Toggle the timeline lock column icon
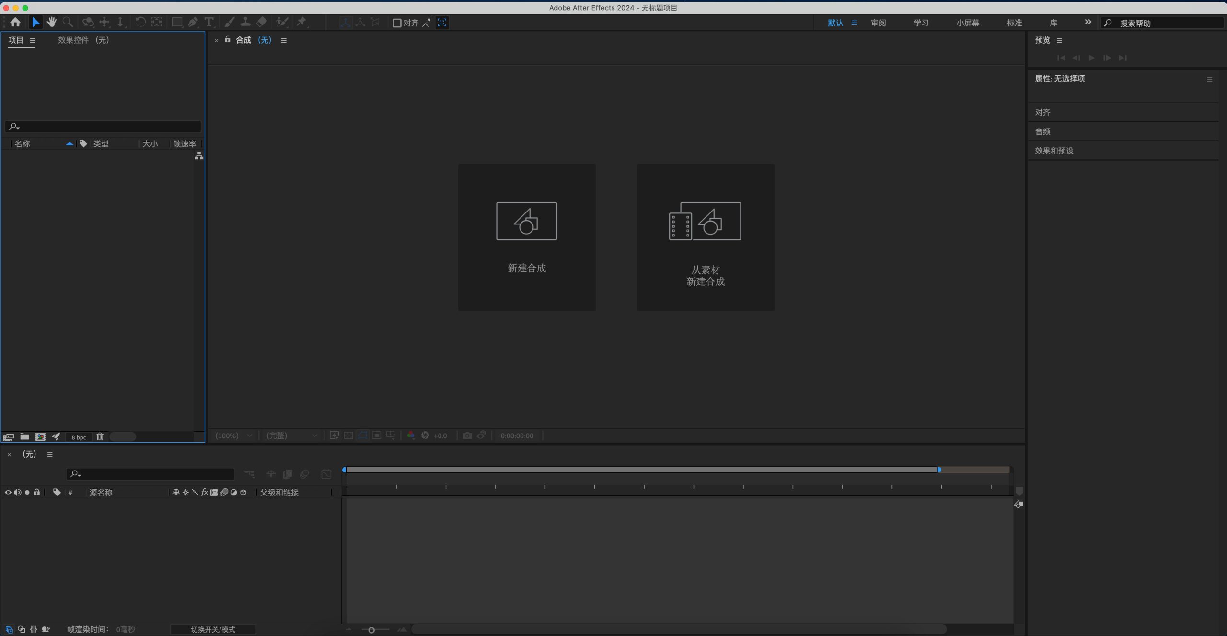1227x636 pixels. pos(36,492)
